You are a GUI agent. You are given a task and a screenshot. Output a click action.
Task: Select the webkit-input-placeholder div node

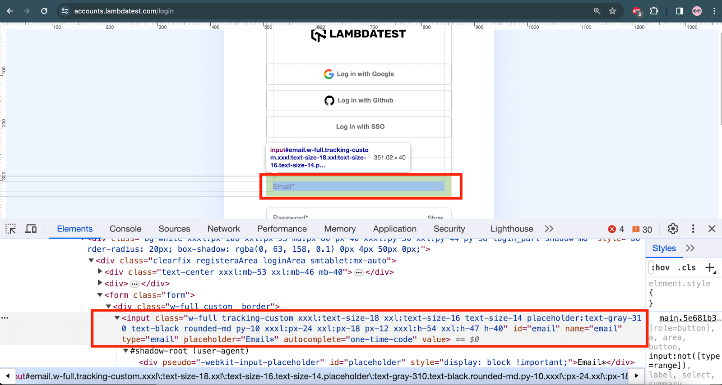tap(386, 362)
